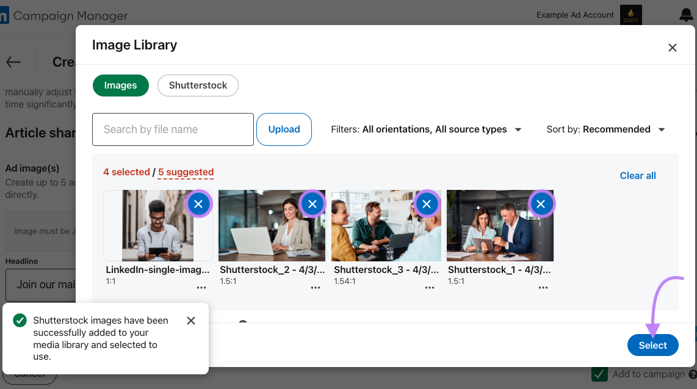The image size is (697, 389).
Task: Open the notifications bell
Action: coord(686,15)
